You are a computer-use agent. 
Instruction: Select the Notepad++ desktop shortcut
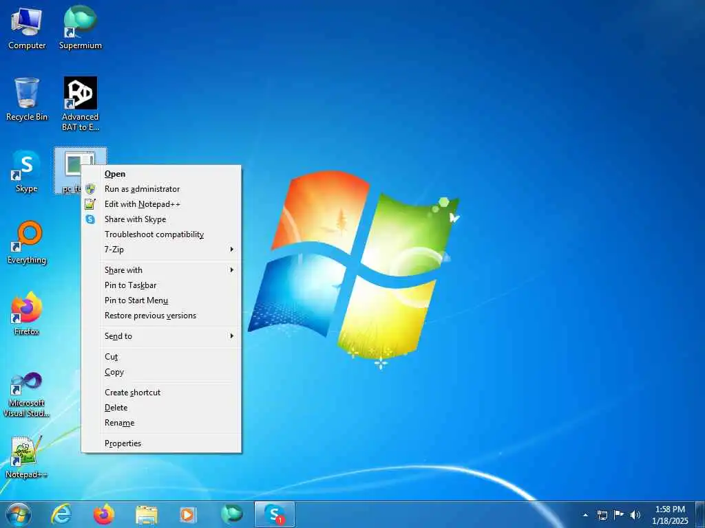(x=27, y=457)
